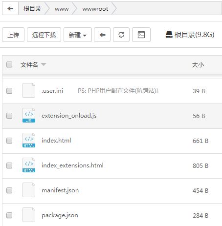Check the box for extension_onload.js
Screen dimensions: 222x226
pos(9,116)
